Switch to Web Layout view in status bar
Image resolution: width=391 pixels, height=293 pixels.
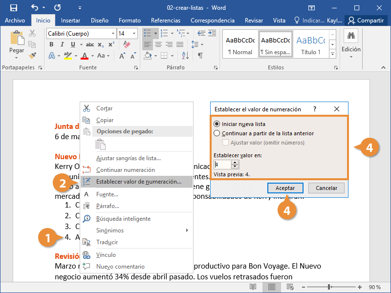[x=290, y=287]
